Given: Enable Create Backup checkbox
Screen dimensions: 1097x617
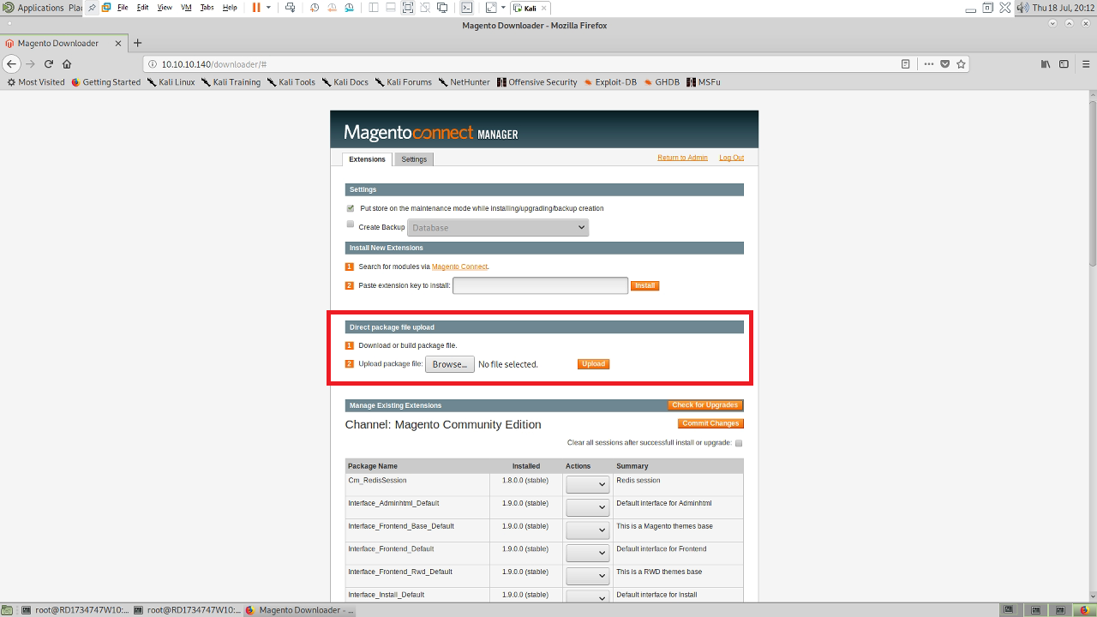Looking at the screenshot, I should coord(351,225).
